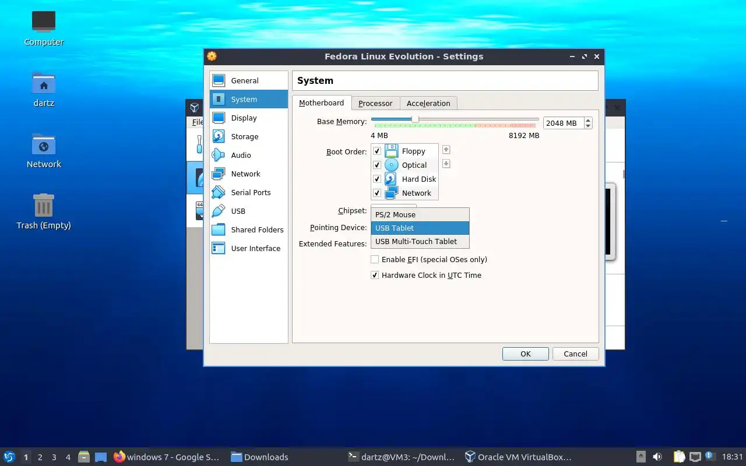Open the Serial Ports category

[249, 192]
